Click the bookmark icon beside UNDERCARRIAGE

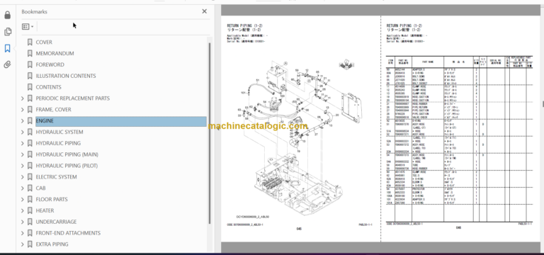30,222
